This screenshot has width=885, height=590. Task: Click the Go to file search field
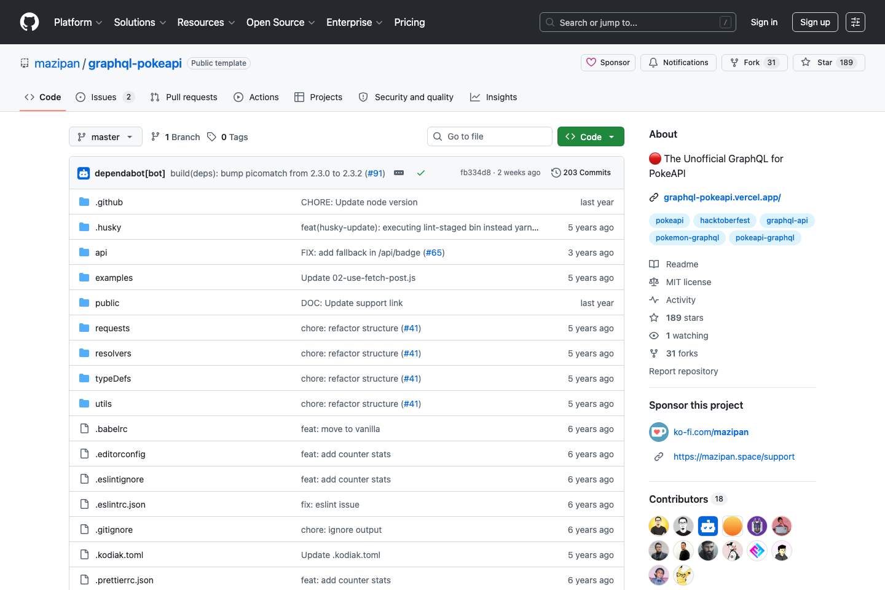489,136
